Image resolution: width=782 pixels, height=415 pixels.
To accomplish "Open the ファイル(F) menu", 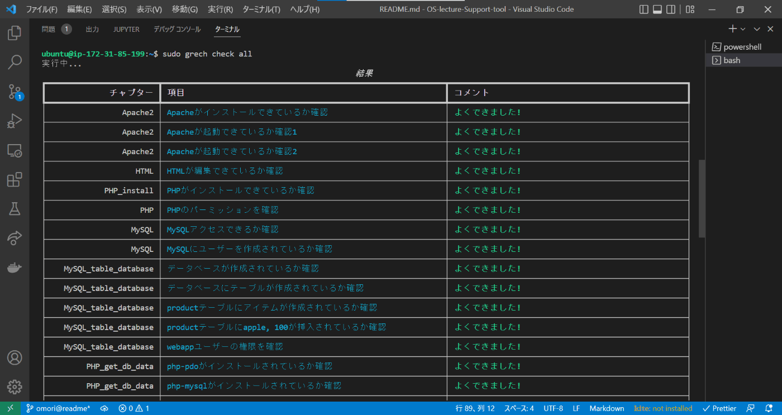I will 42,9.
